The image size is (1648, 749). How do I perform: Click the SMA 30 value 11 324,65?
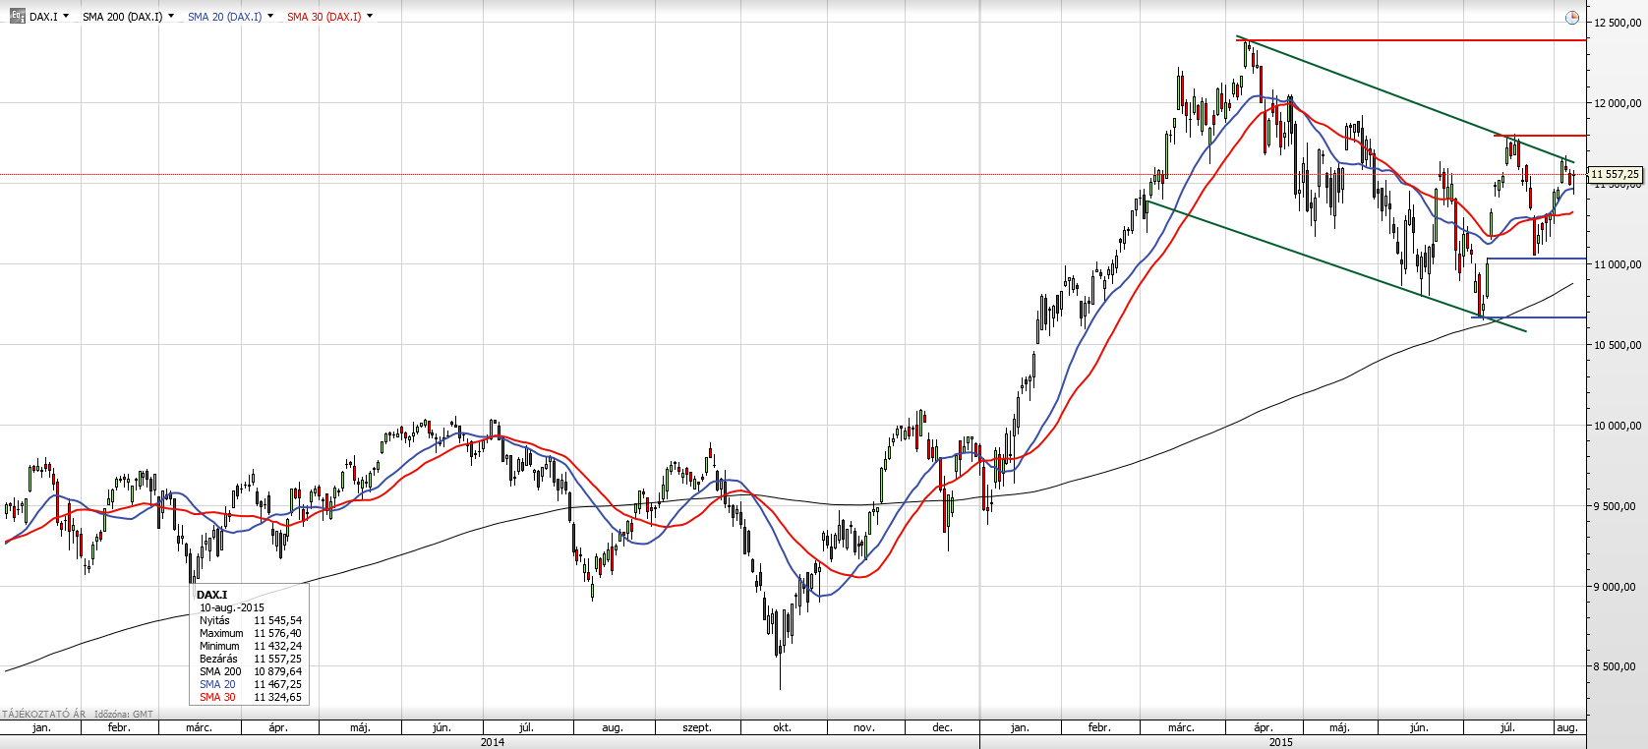coord(278,697)
